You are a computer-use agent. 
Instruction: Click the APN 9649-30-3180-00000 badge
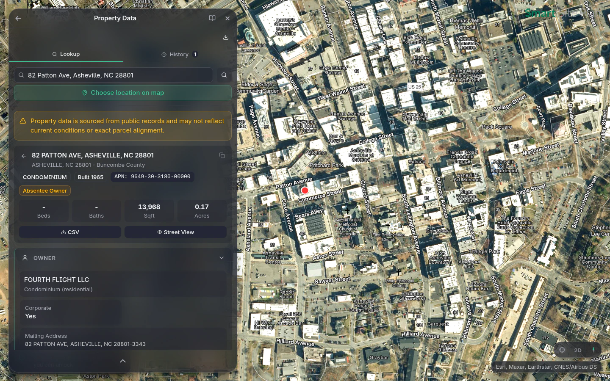coord(152,177)
